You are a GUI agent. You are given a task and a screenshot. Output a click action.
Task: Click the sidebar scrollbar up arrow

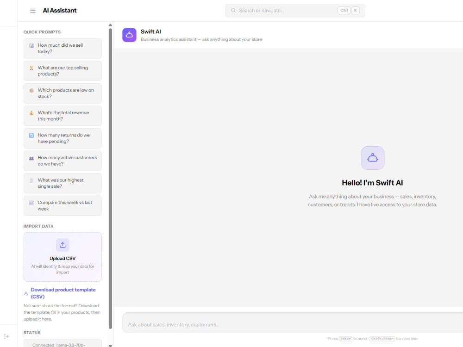110,25
